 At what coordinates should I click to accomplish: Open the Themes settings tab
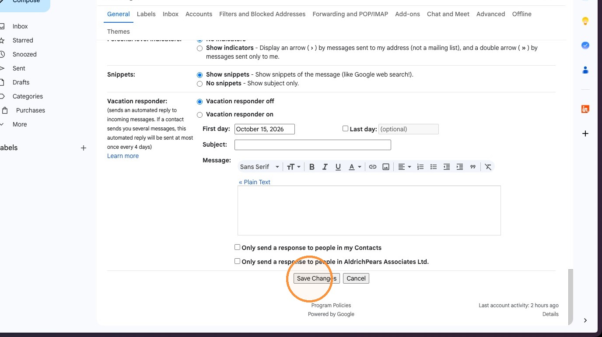119,32
